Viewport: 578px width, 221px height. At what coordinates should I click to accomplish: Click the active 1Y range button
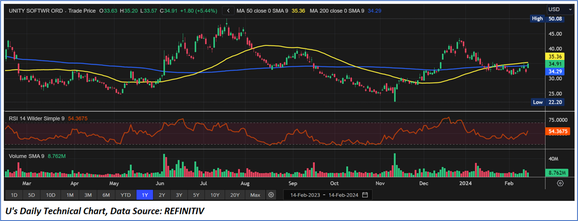point(145,195)
